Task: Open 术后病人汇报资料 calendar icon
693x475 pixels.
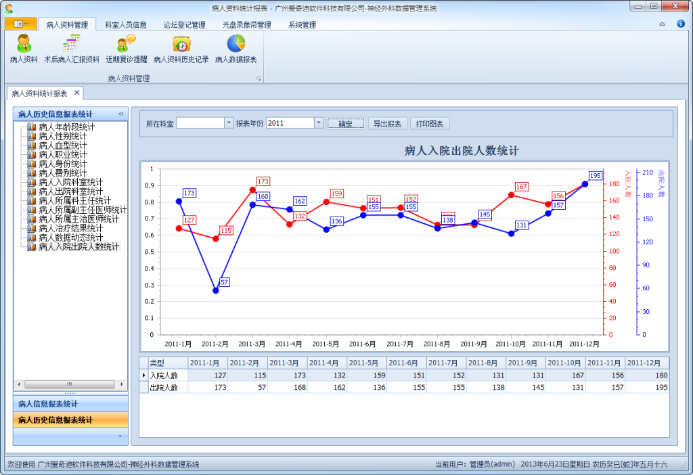Action: click(x=72, y=49)
